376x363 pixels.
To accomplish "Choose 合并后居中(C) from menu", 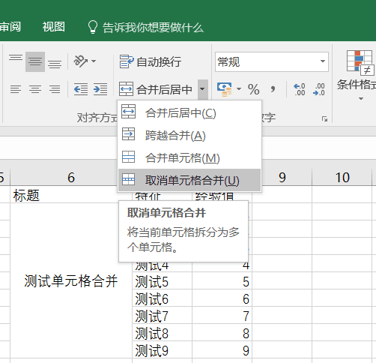I will (x=189, y=112).
